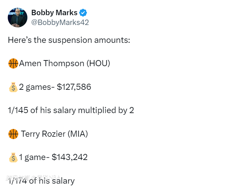Click the '1 game-' text
This screenshot has width=239, height=186.
point(34,157)
